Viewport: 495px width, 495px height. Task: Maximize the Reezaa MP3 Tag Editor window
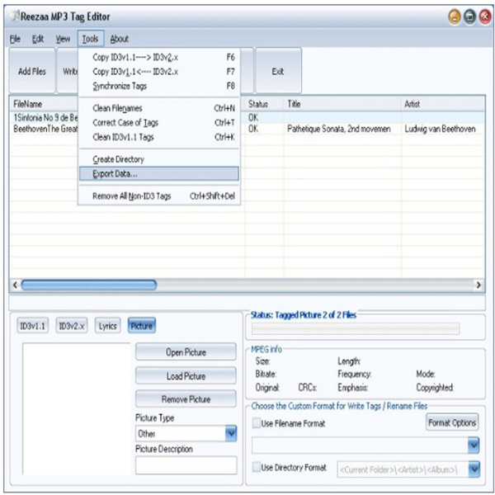469,16
